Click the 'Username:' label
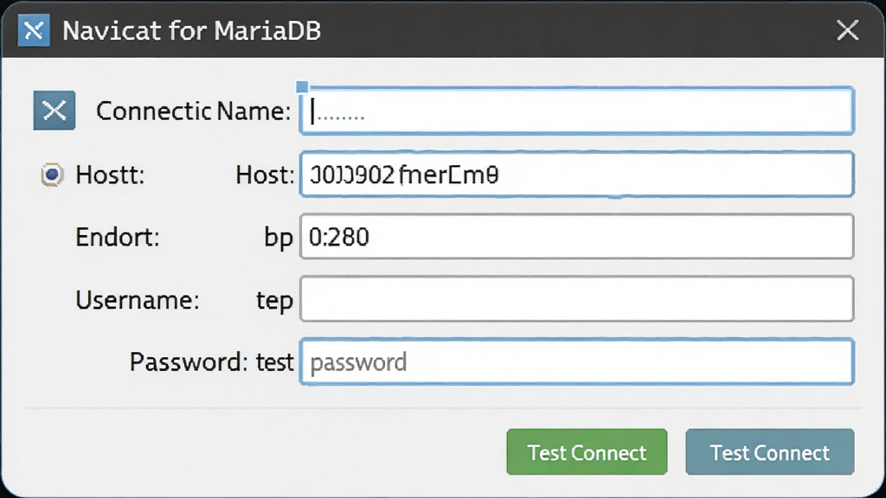 (x=138, y=300)
